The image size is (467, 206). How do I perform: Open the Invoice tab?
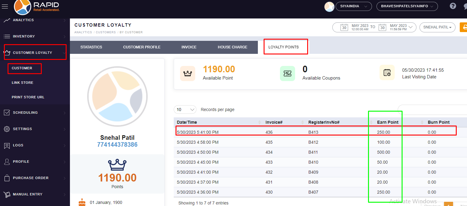189,47
